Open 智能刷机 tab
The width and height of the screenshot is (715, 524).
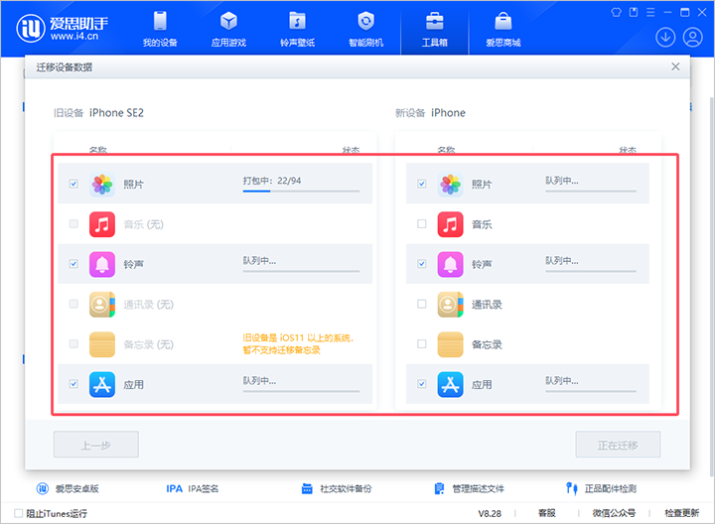[365, 29]
